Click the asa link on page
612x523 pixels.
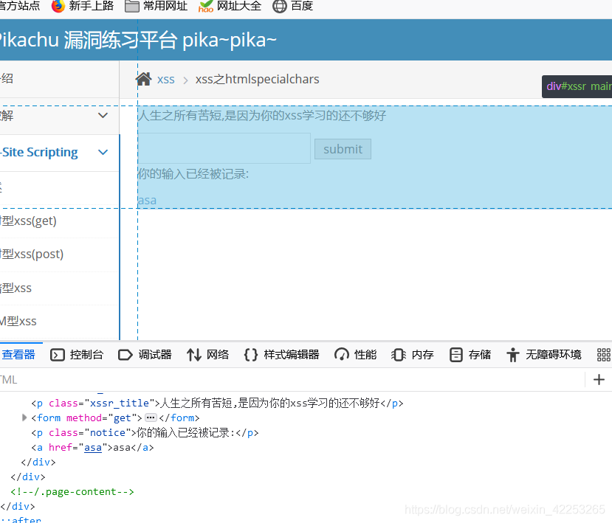click(147, 201)
